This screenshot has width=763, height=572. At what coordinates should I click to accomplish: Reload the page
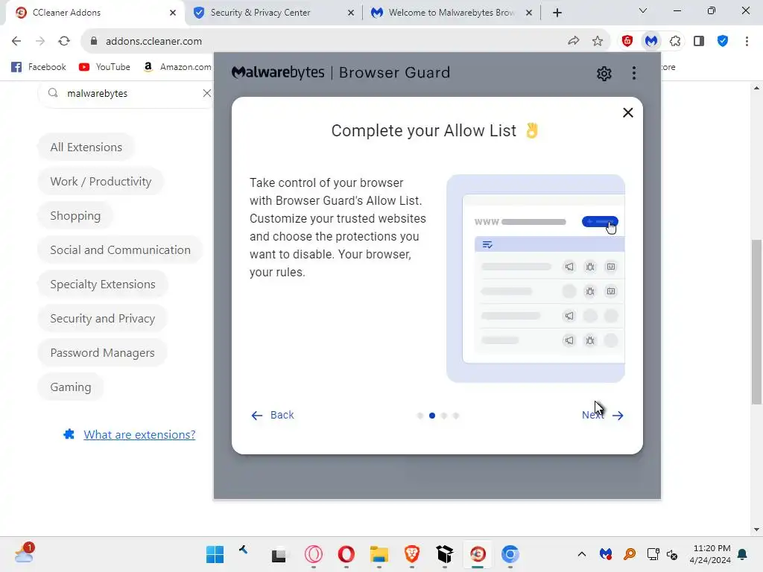64,42
